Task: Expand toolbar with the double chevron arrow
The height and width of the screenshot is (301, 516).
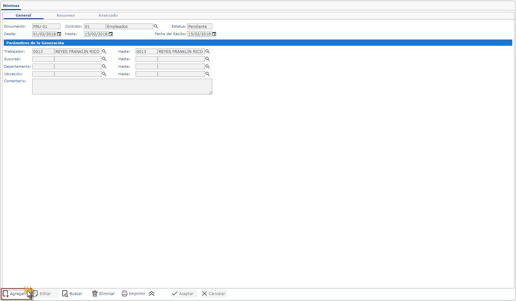Action: (x=152, y=294)
